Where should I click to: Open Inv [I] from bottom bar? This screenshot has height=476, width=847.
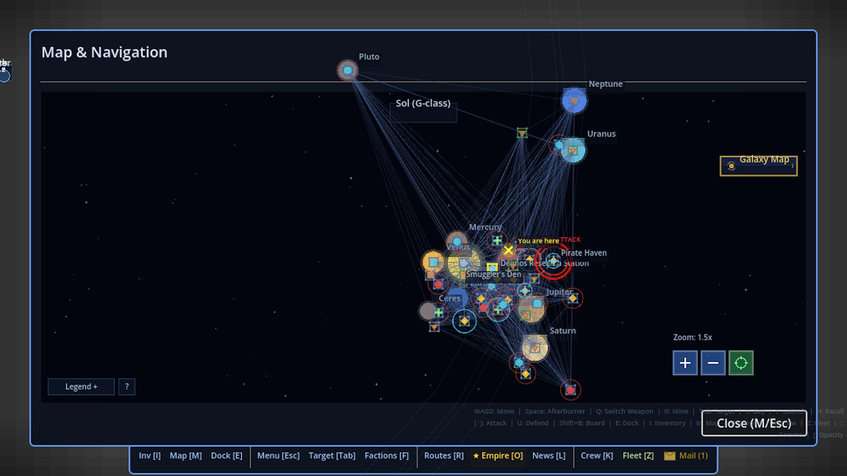click(150, 456)
